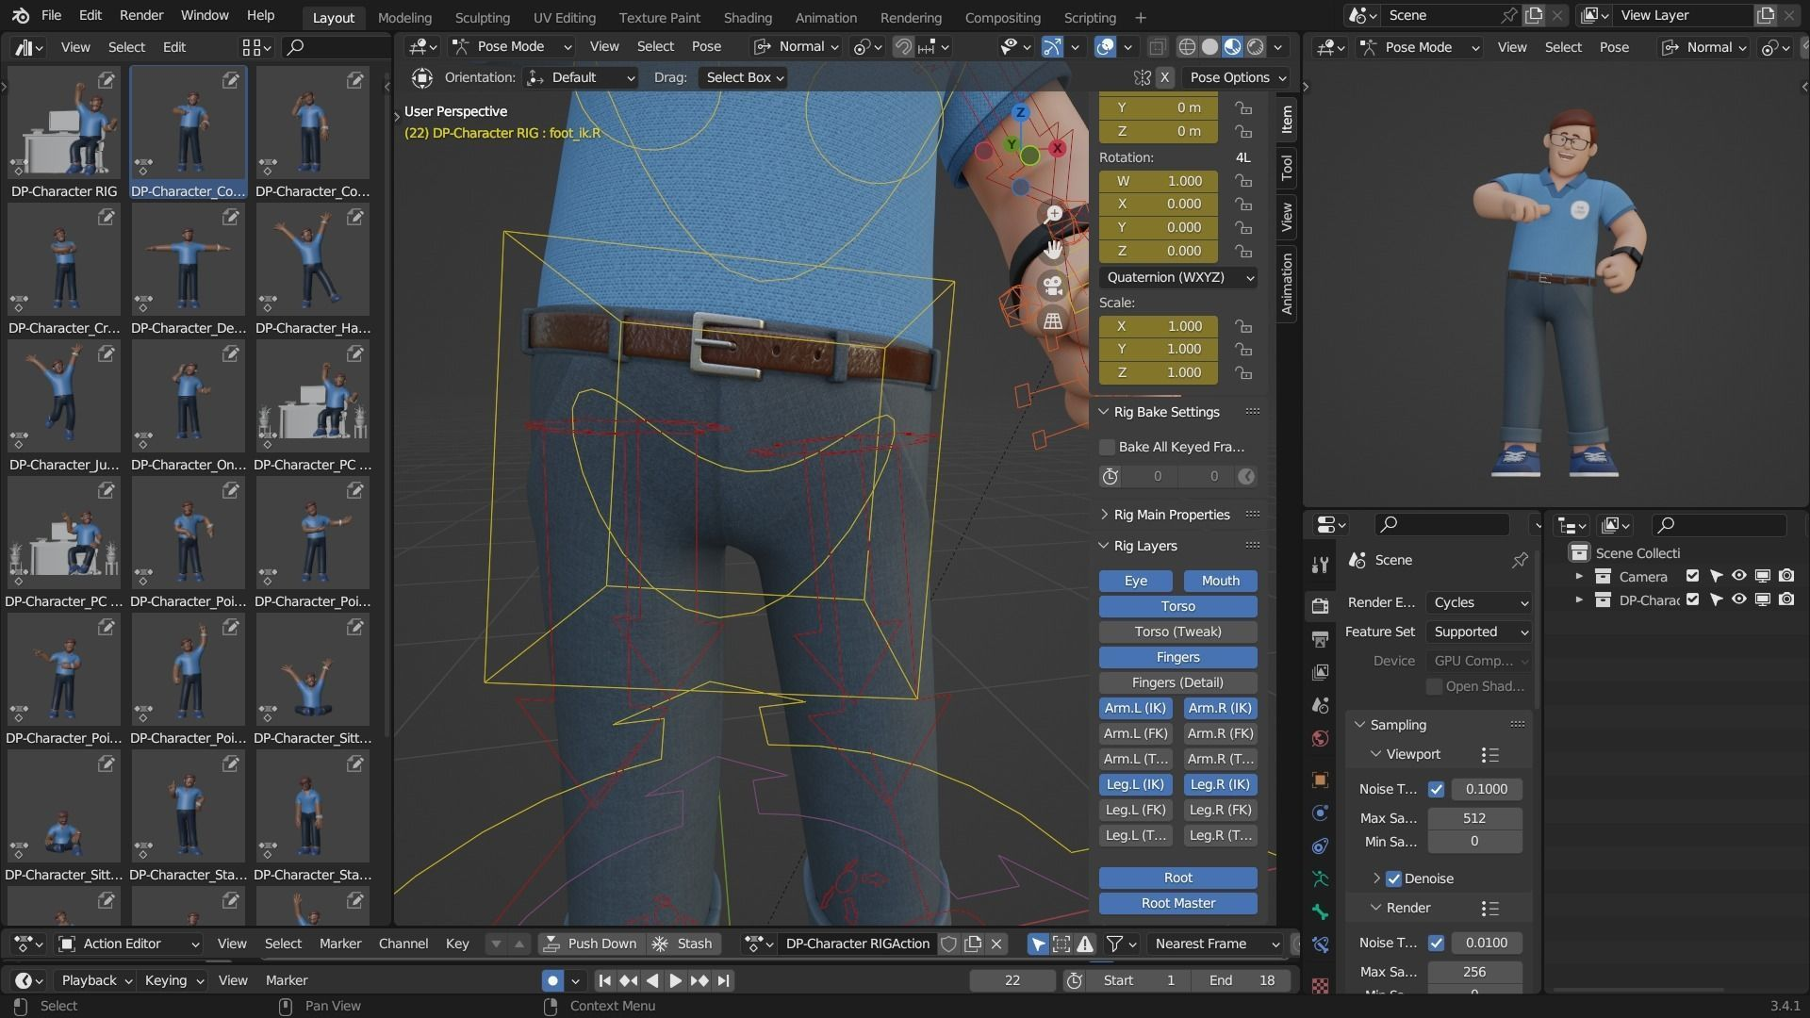Screen dimensions: 1810x1018
Task: Expand the Rig Main Properties panel
Action: click(x=1171, y=515)
